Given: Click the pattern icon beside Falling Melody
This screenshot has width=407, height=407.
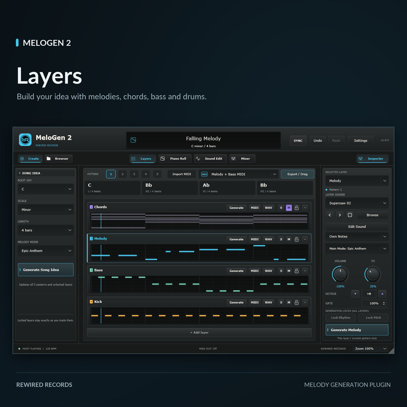Looking at the screenshot, I should tap(133, 140).
